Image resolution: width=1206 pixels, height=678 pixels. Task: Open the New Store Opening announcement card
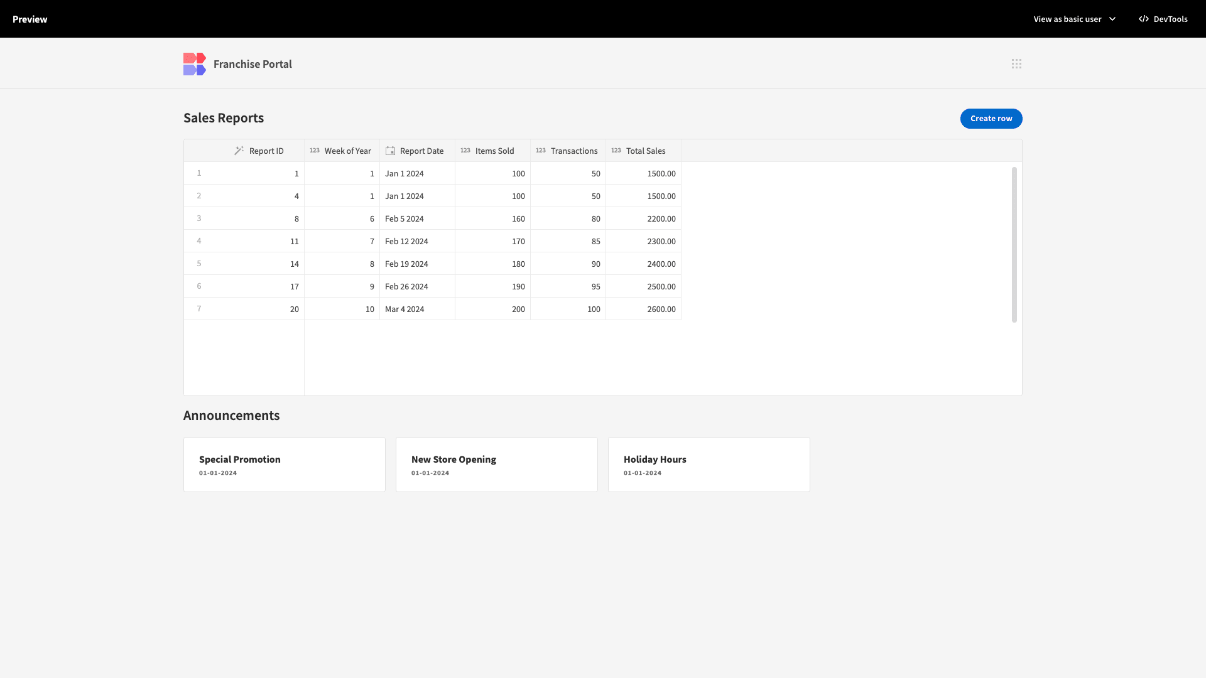pyautogui.click(x=497, y=465)
